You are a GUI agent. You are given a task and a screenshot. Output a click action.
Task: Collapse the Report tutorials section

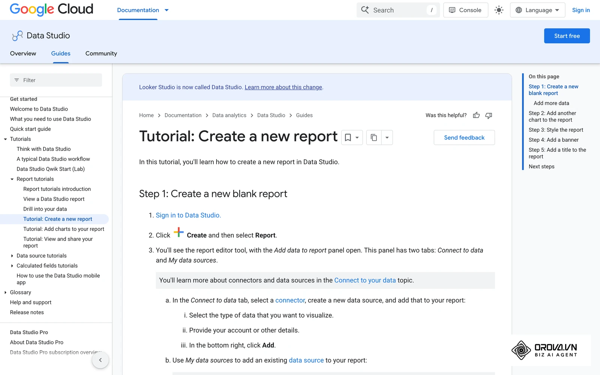coord(12,179)
